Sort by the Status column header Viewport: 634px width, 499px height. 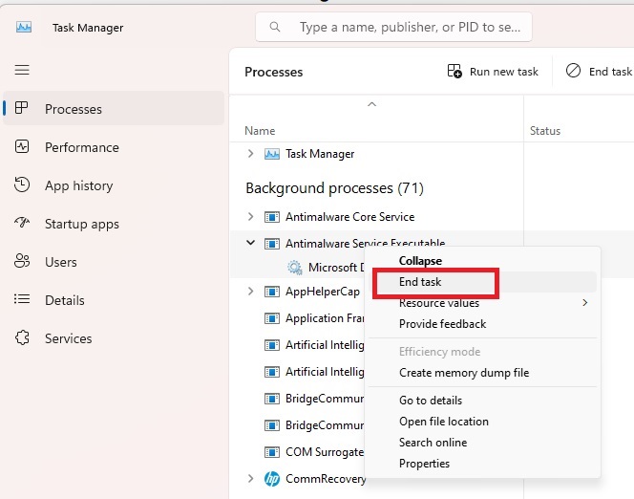[x=545, y=131]
